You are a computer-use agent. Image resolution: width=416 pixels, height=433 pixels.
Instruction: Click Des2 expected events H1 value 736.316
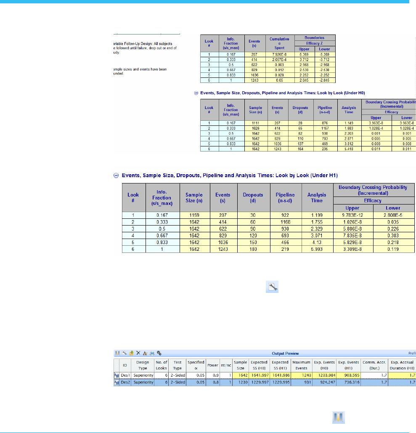(348, 383)
